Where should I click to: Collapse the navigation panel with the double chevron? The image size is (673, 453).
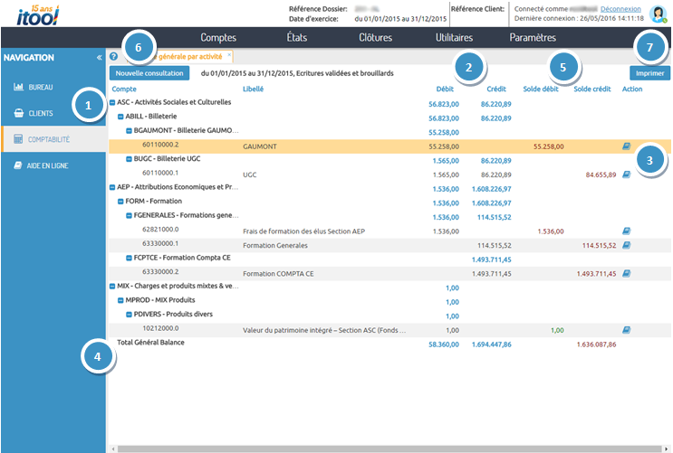point(99,58)
